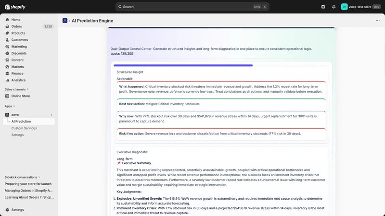Click the Settings gear icon at bottom

coord(7,210)
